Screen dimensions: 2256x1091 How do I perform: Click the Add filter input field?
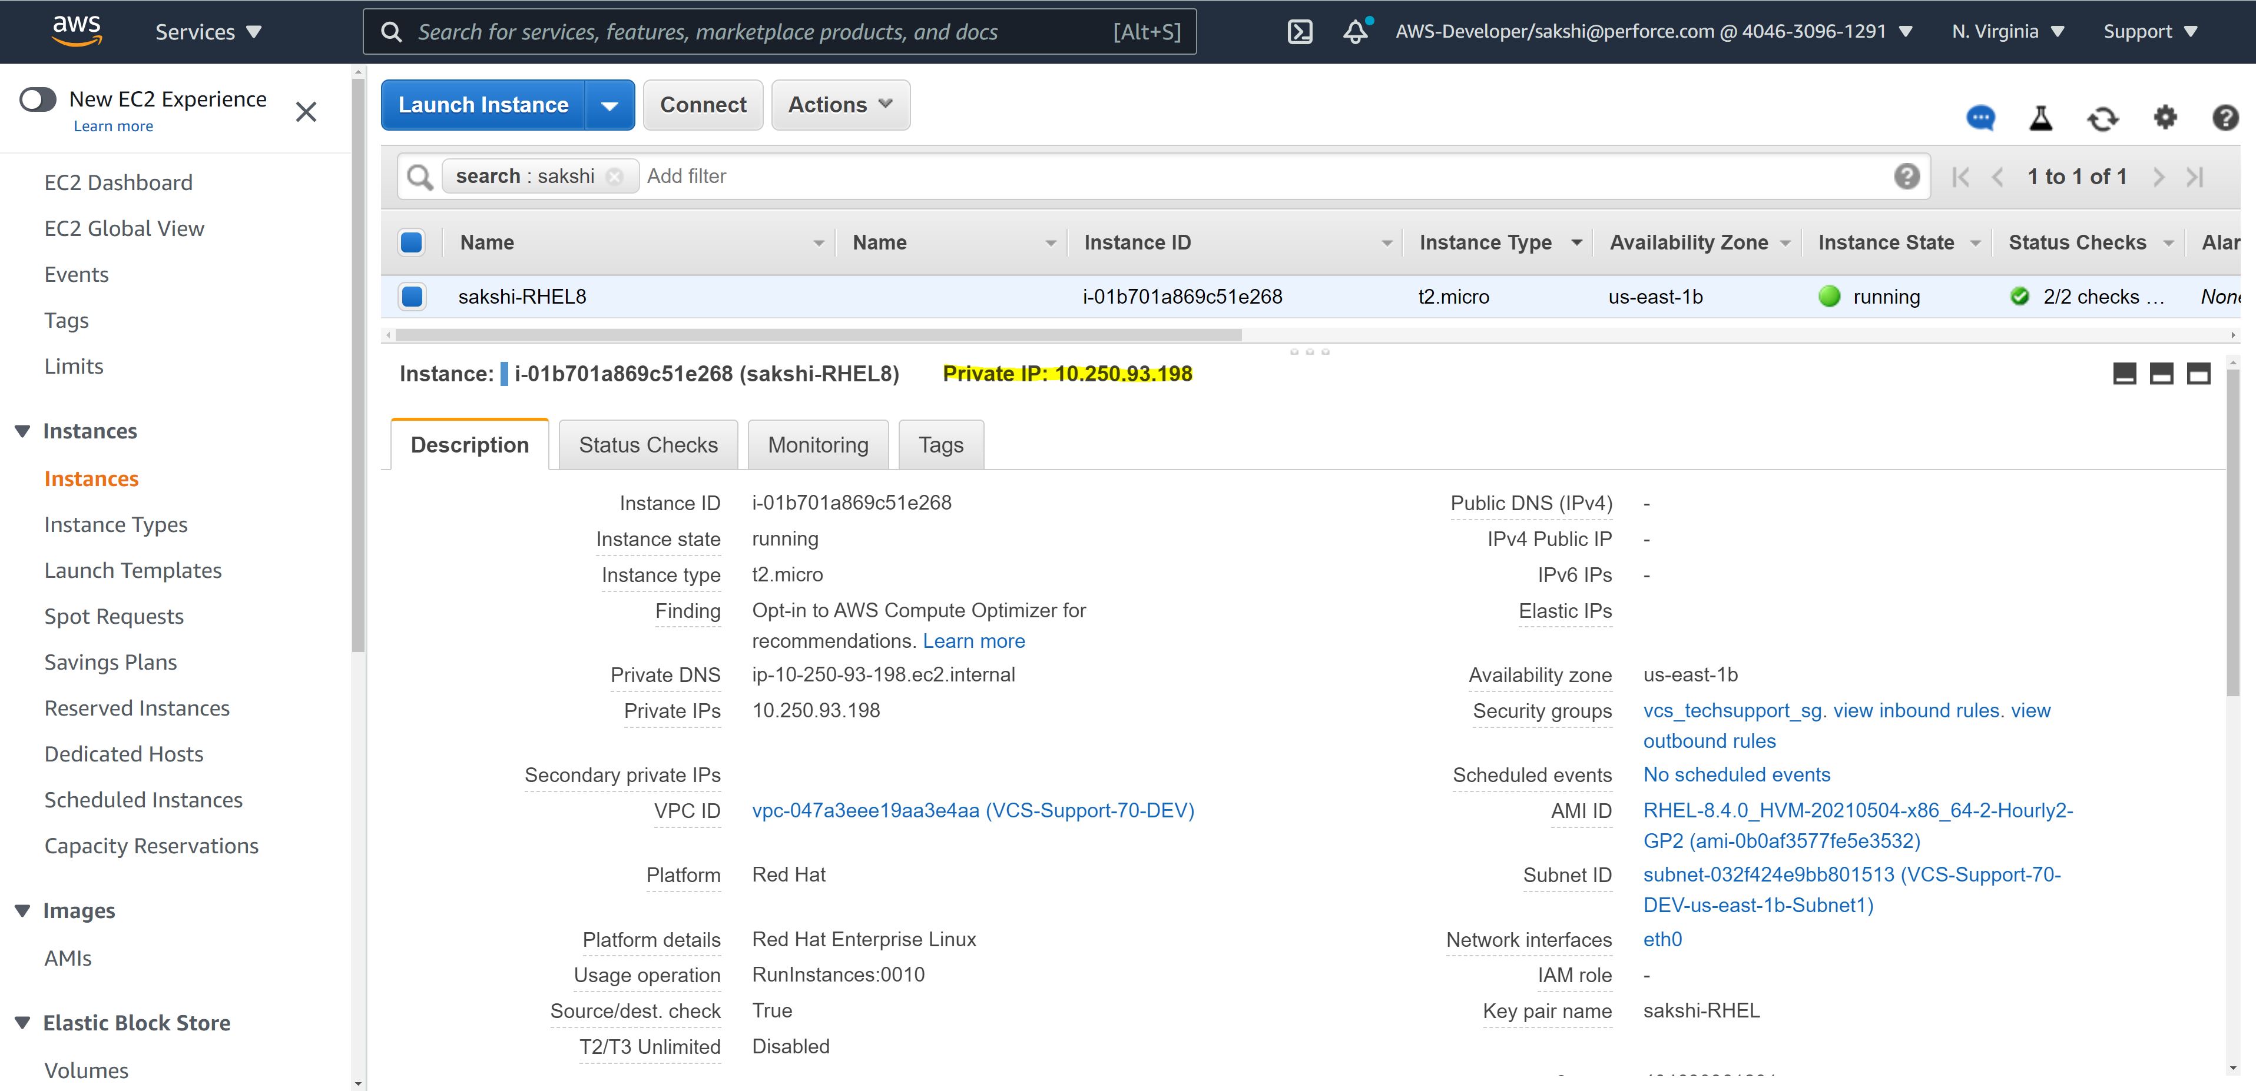click(x=687, y=176)
